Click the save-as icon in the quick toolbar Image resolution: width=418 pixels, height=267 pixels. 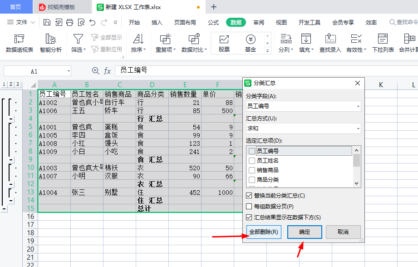59,22
